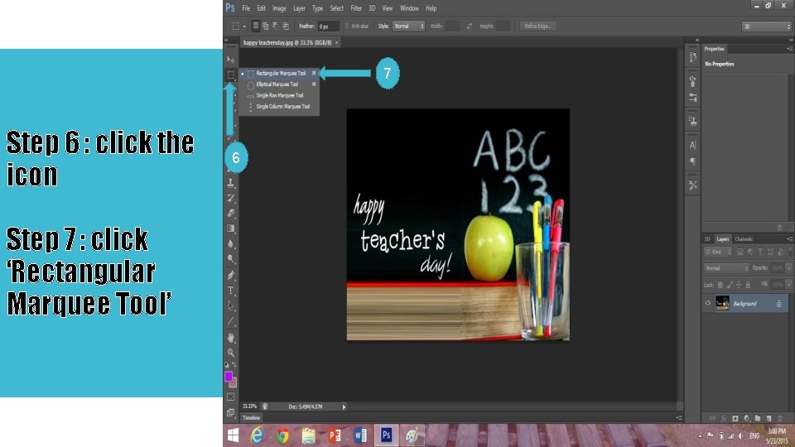Select the Line shape tool
This screenshot has width=795, height=447.
[231, 321]
